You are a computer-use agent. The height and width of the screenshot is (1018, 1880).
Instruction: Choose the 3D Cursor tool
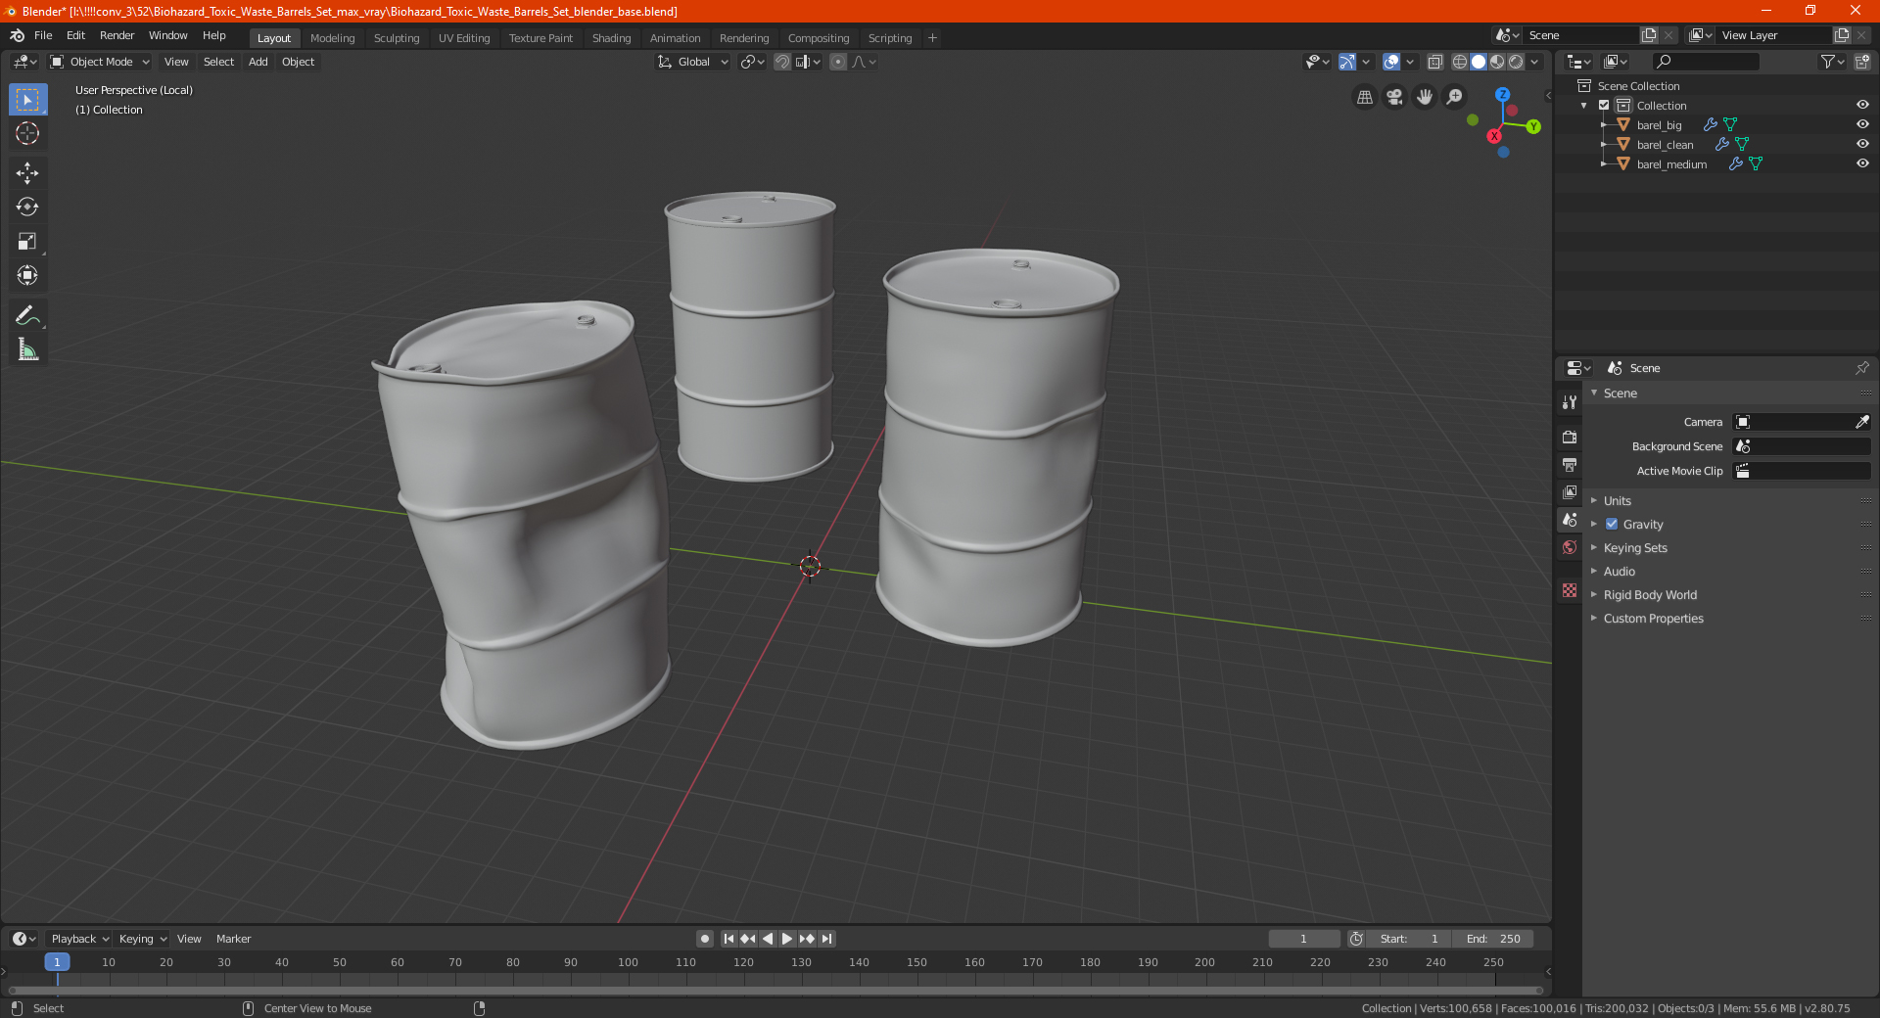click(x=27, y=133)
